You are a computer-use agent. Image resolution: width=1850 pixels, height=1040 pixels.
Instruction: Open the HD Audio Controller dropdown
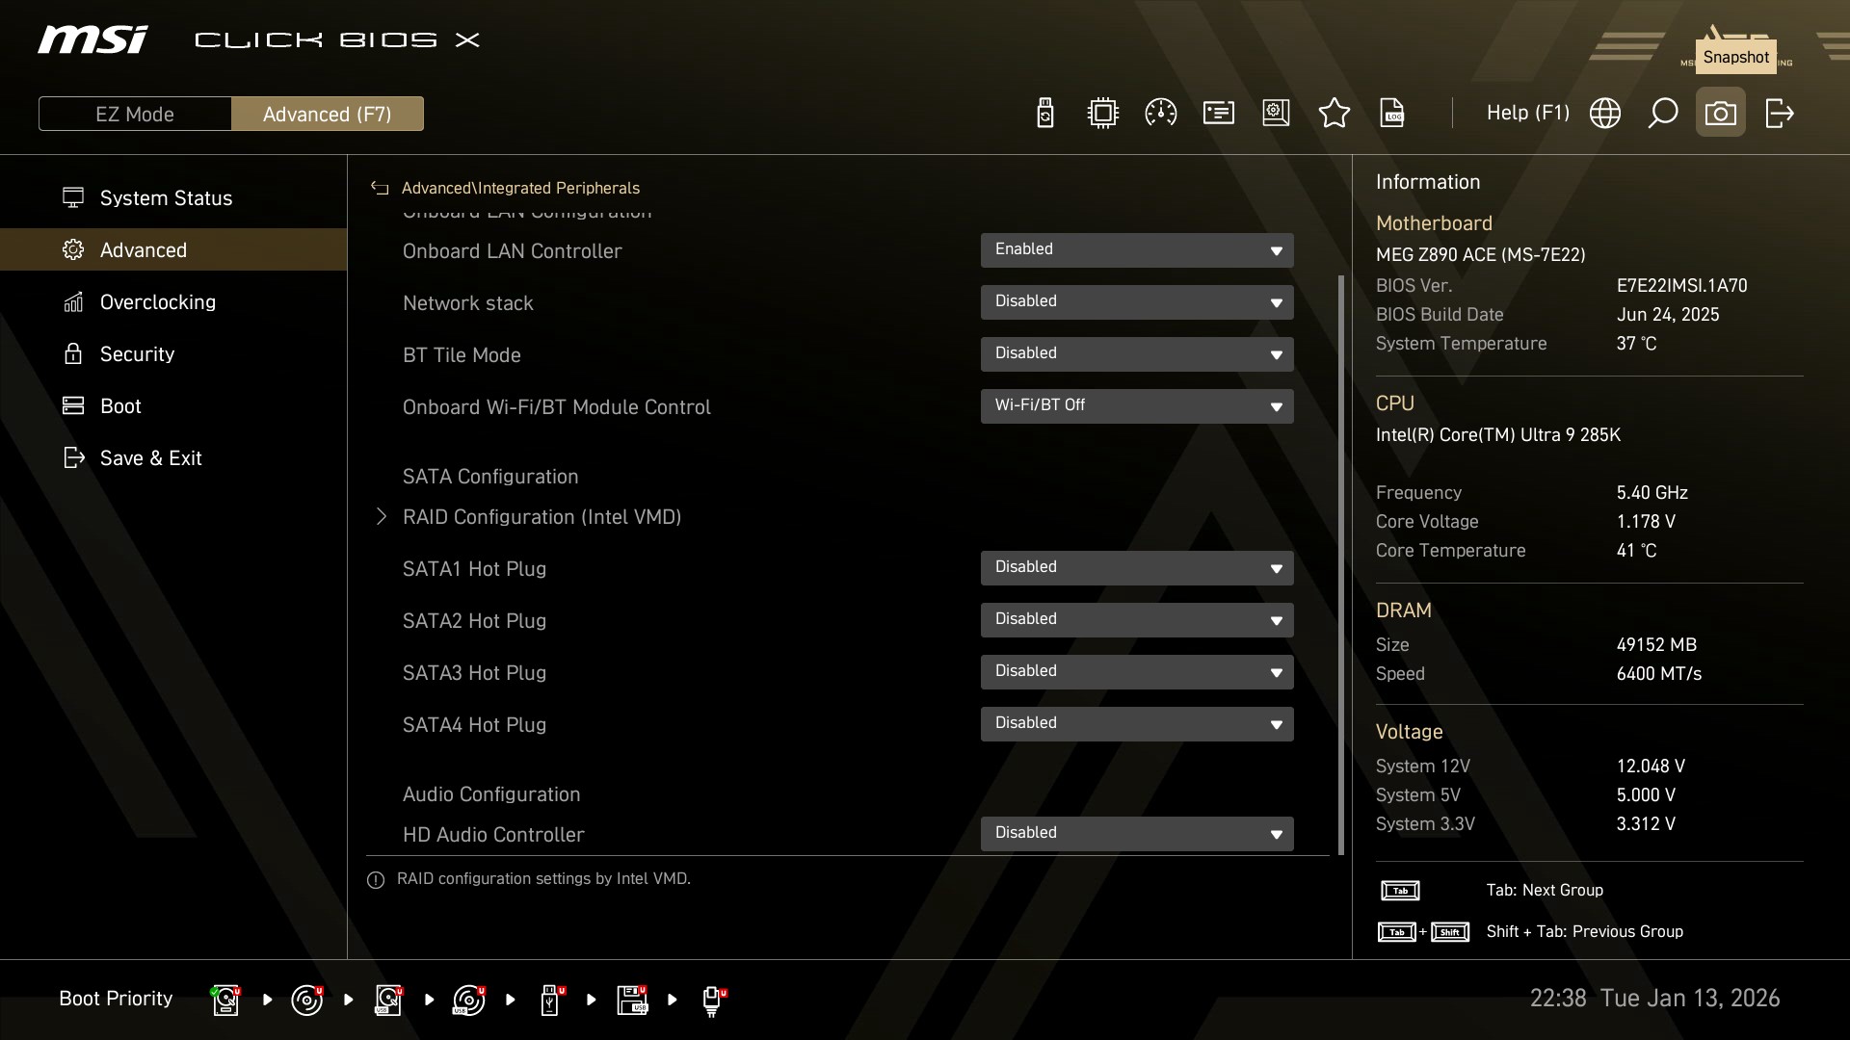click(1136, 834)
